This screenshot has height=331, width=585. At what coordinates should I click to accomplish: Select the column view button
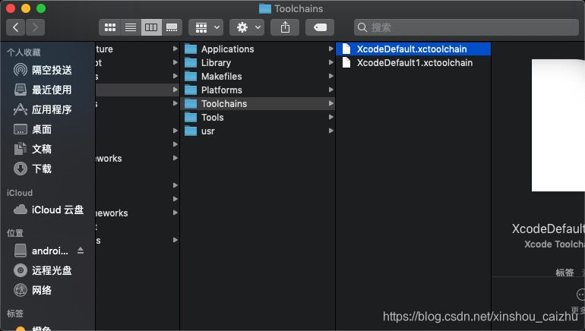(x=151, y=27)
